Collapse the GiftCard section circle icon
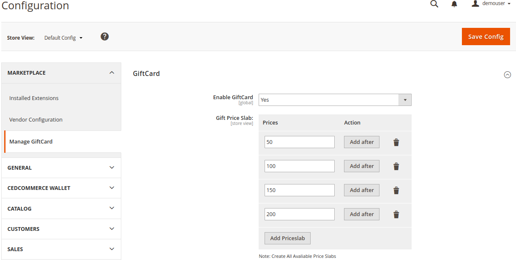This screenshot has width=516, height=260. (x=508, y=75)
